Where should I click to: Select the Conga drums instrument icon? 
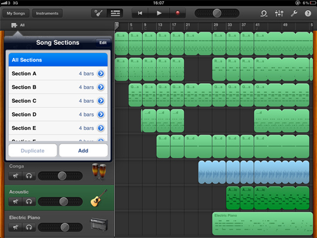point(99,172)
